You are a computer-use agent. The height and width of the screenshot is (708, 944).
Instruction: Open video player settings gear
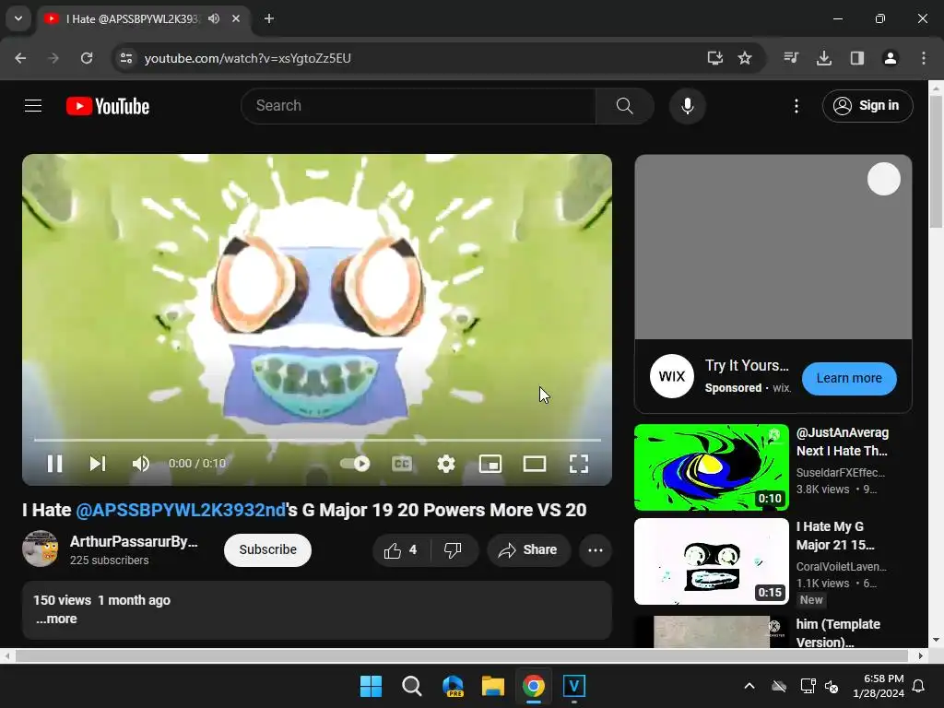[445, 464]
